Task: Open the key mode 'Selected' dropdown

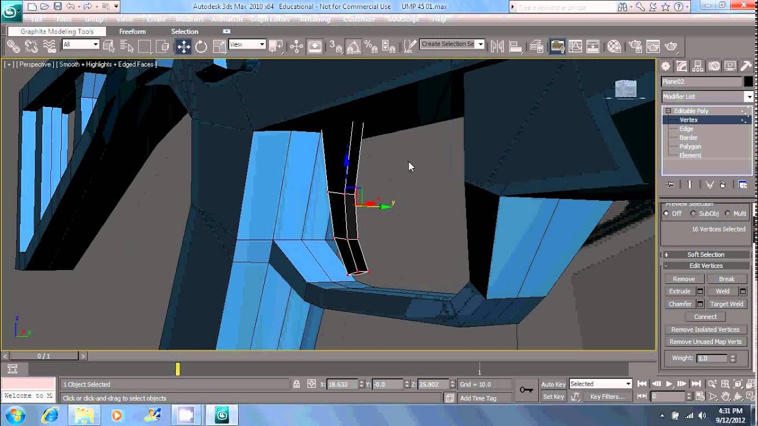Action: [x=600, y=384]
